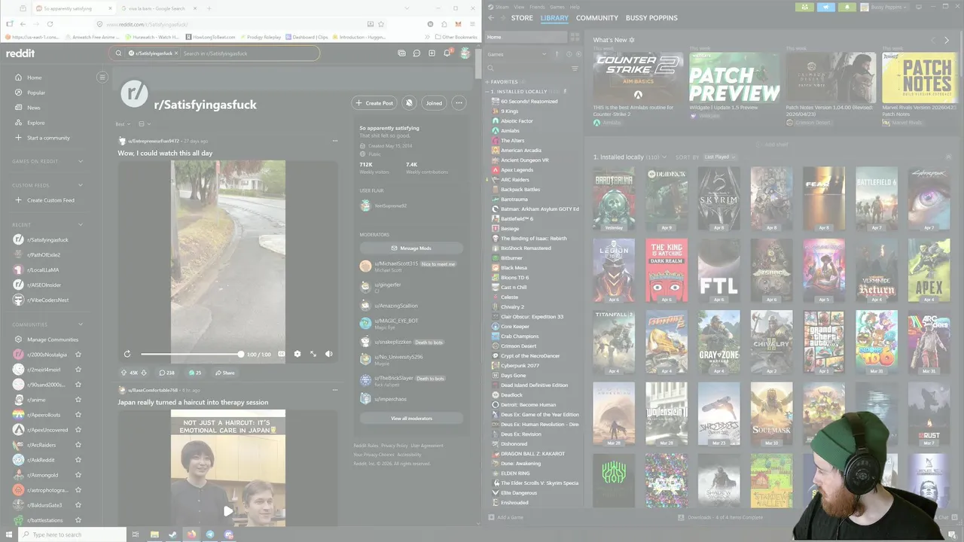
Task: Open the Skyrim game tile in Steam
Action: click(718, 198)
